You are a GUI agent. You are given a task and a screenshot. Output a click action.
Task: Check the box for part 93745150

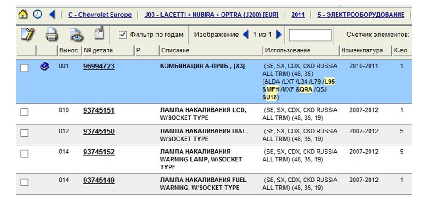(24, 133)
